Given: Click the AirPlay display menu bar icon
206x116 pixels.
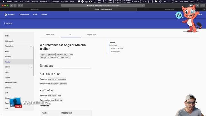Looking at the screenshot, I should tap(173, 1).
